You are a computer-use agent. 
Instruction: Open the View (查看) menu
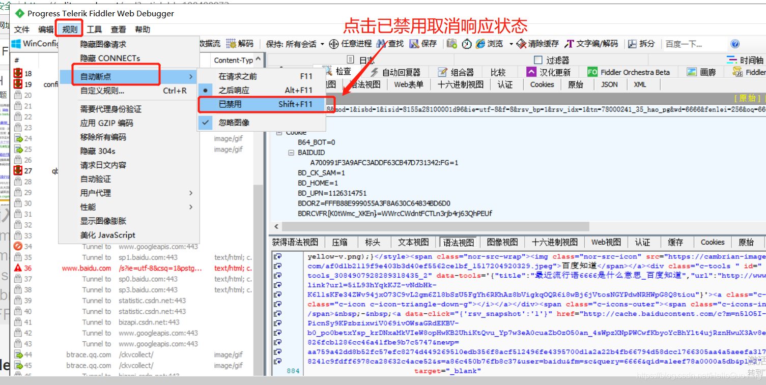click(119, 29)
